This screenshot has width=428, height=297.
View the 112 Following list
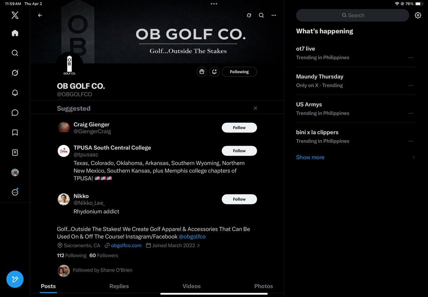[71, 255]
